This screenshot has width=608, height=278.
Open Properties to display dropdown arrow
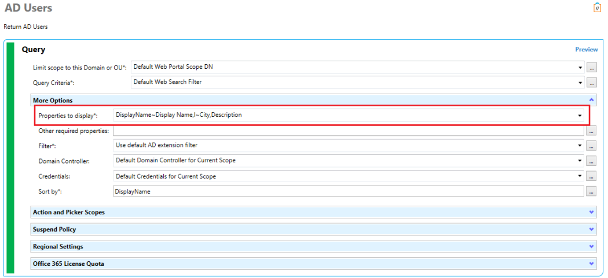(580, 116)
